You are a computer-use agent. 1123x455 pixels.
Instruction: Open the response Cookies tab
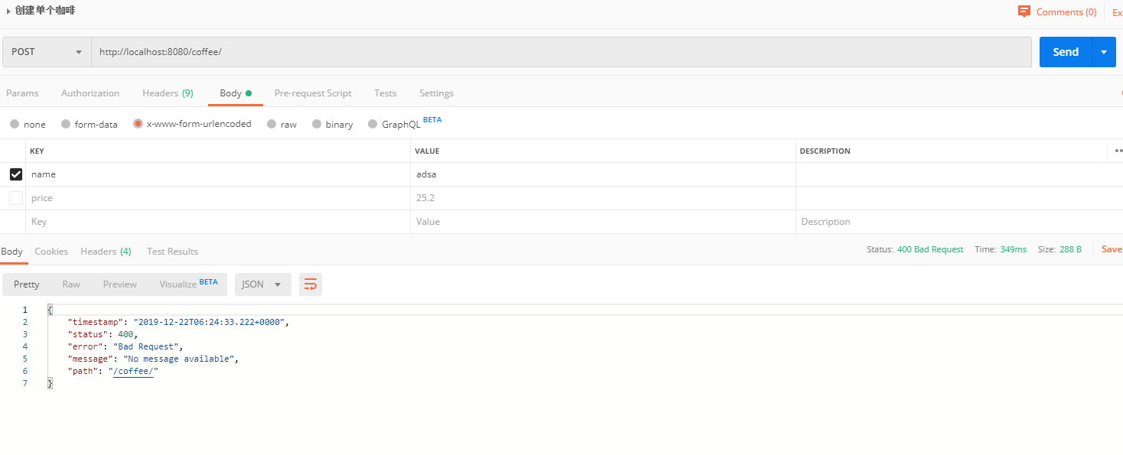(x=51, y=252)
